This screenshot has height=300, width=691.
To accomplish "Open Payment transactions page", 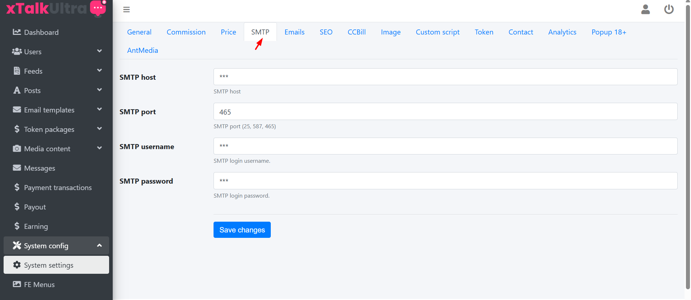I will (58, 188).
